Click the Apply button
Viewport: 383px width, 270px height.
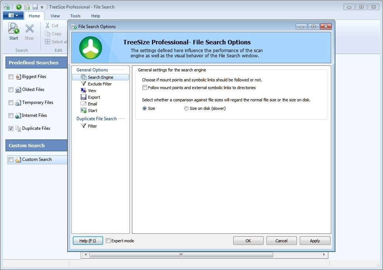tap(315, 241)
